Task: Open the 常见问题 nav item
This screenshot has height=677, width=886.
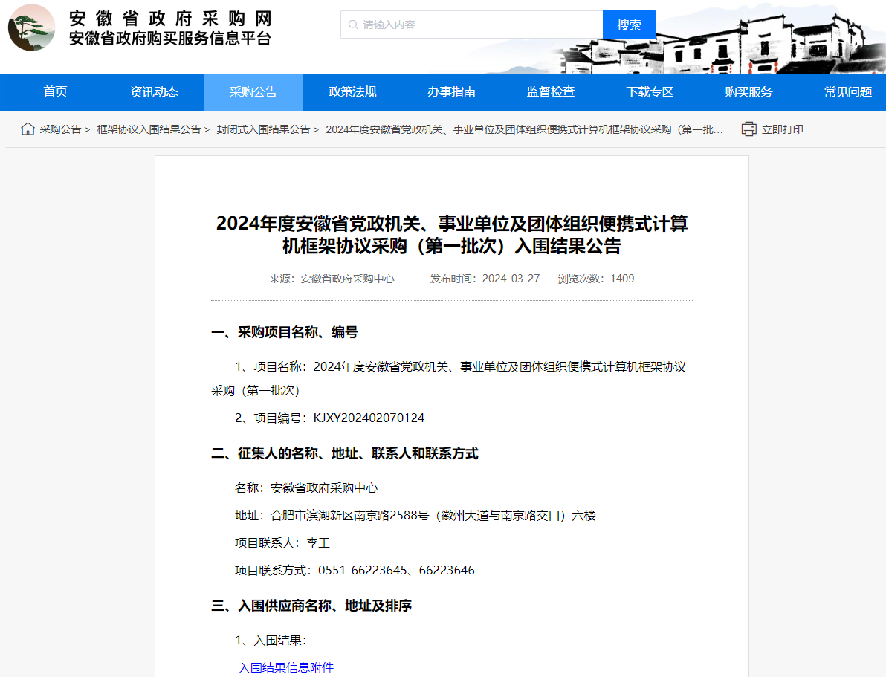Action: coord(847,92)
